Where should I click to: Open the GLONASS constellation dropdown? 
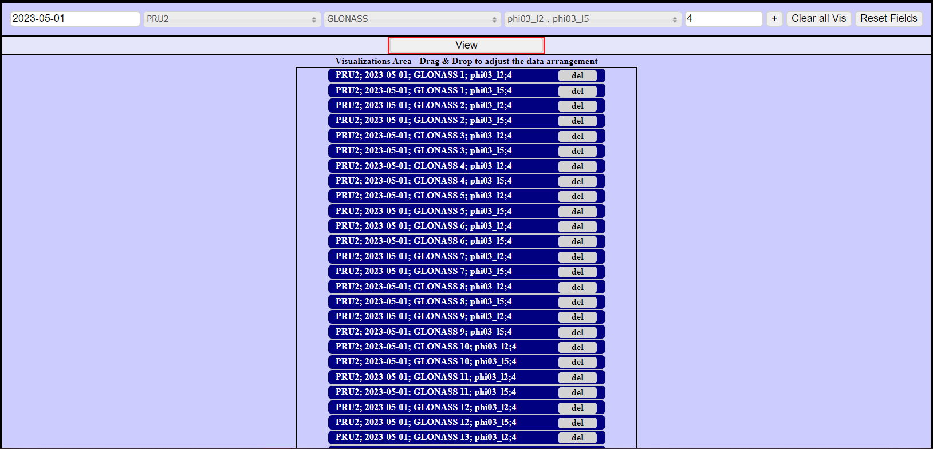point(411,19)
